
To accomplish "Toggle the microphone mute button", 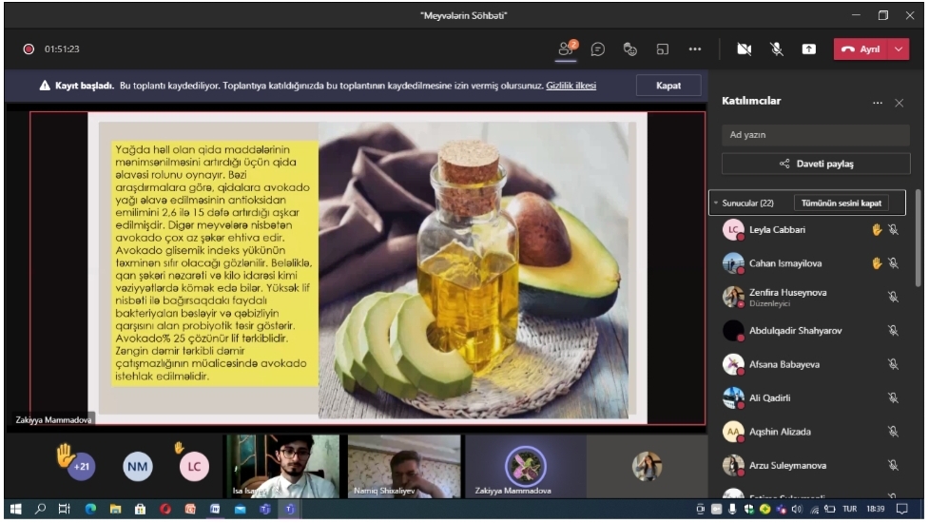I will click(x=777, y=49).
